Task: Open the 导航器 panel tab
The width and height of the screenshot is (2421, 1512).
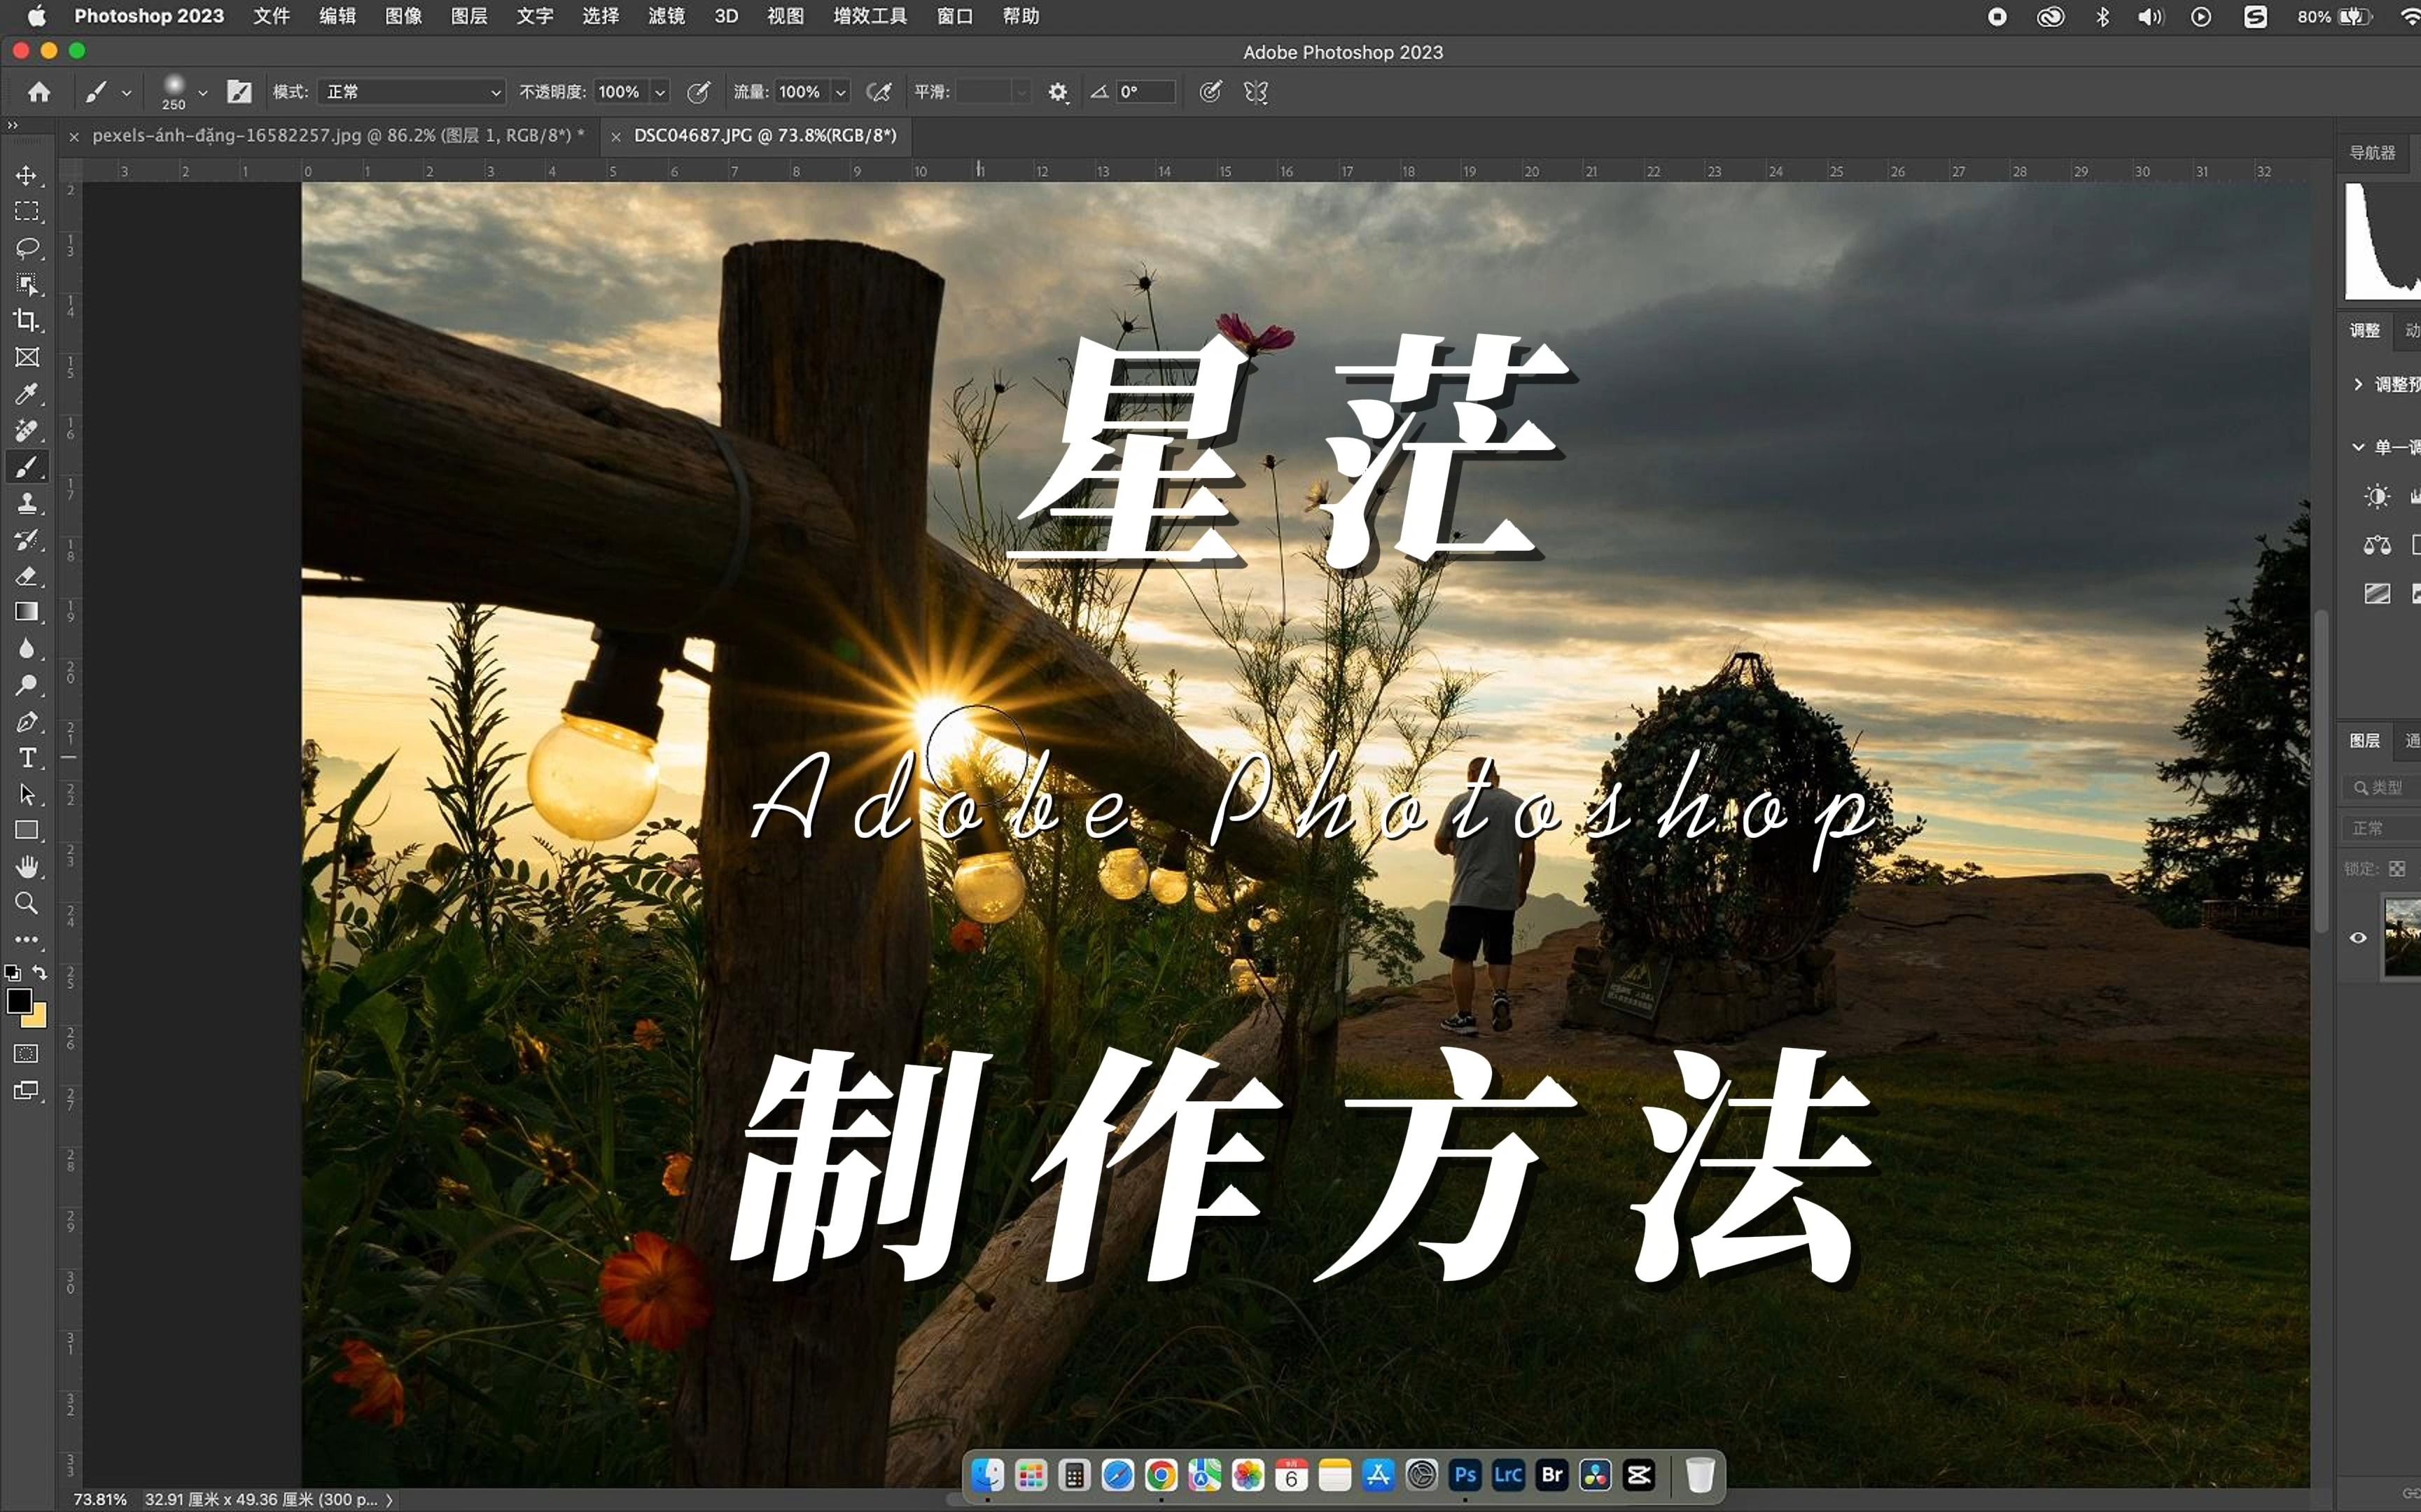Action: 2372,152
